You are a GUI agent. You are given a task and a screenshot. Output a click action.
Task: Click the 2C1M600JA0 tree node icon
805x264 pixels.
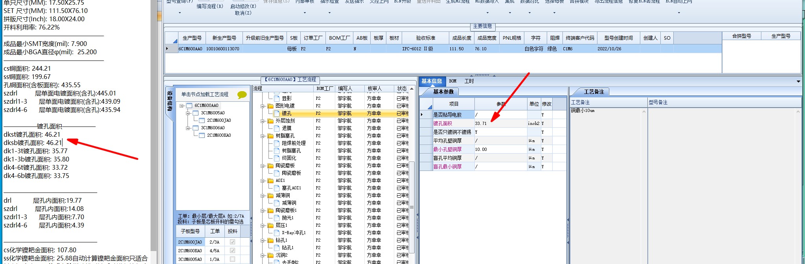coord(202,120)
